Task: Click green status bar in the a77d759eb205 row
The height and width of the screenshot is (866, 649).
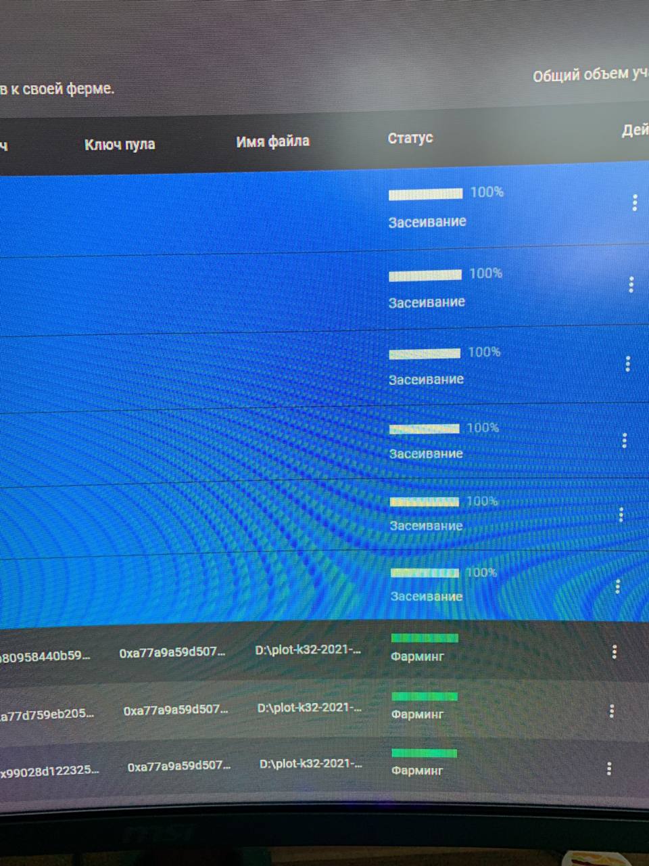Action: pyautogui.click(x=425, y=696)
